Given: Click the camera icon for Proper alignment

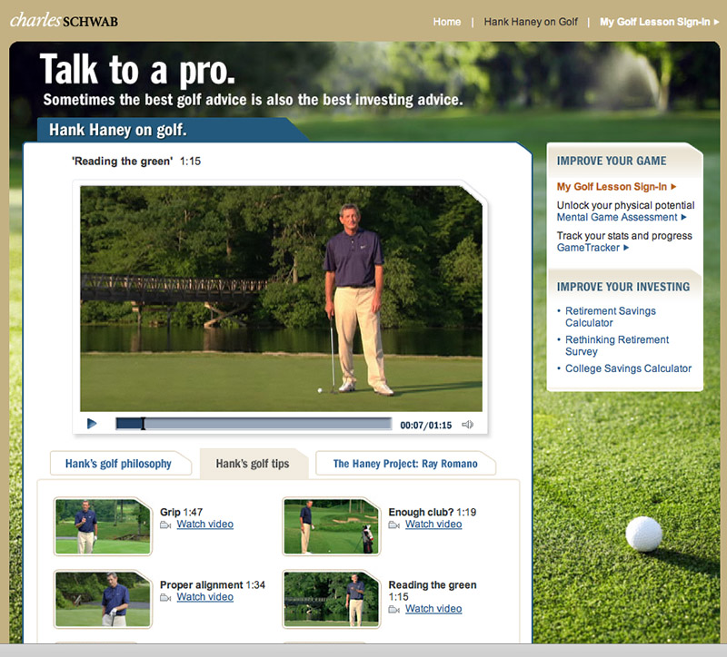Looking at the screenshot, I should click(x=165, y=598).
